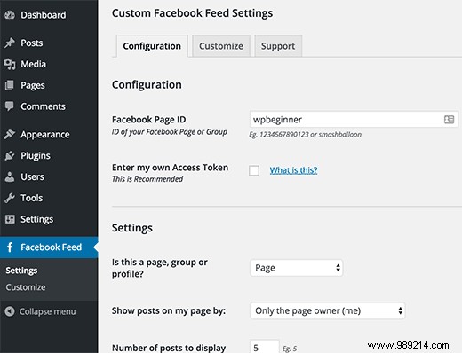The height and width of the screenshot is (353, 462).
Task: Click the What is this? link
Action: 293,170
